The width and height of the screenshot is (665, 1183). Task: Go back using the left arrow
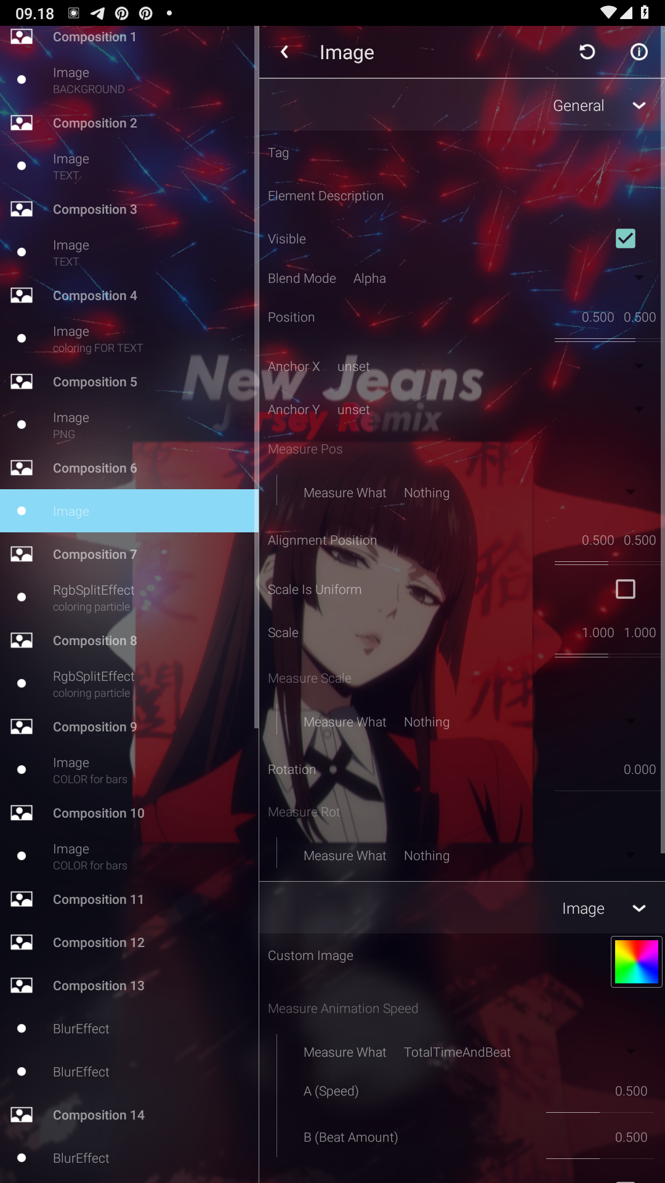pyautogui.click(x=284, y=52)
